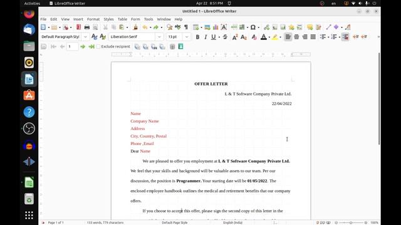Click Clear Direct Formatting icon
Image resolution: width=401 pixels, height=225 pixels.
254,37
